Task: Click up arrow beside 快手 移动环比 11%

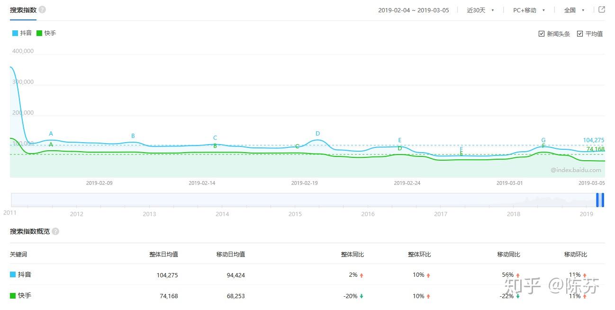Action: pyautogui.click(x=585, y=296)
